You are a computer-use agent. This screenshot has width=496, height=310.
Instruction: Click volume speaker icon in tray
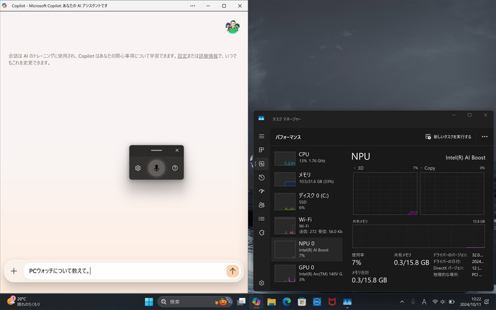coord(443,302)
